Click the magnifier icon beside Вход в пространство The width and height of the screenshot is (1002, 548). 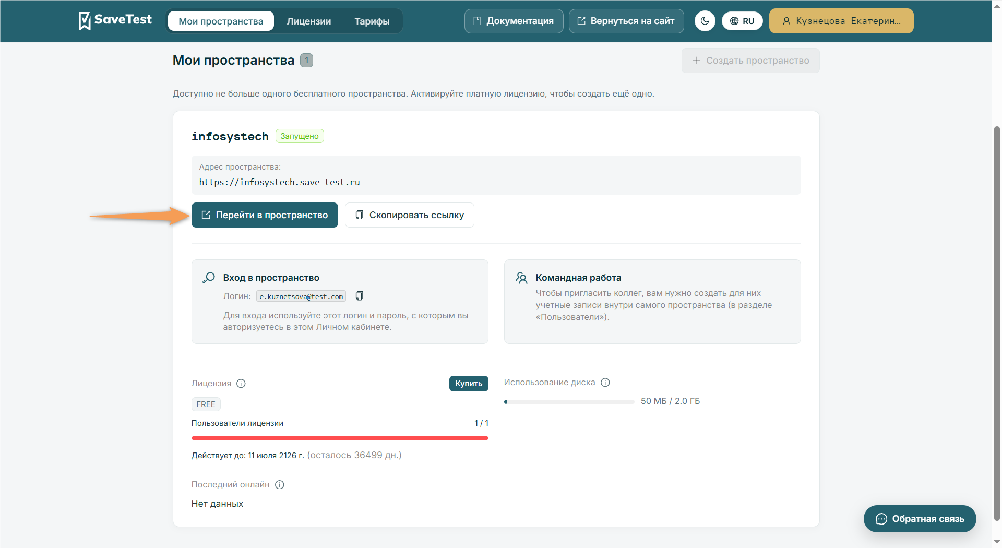[209, 278]
